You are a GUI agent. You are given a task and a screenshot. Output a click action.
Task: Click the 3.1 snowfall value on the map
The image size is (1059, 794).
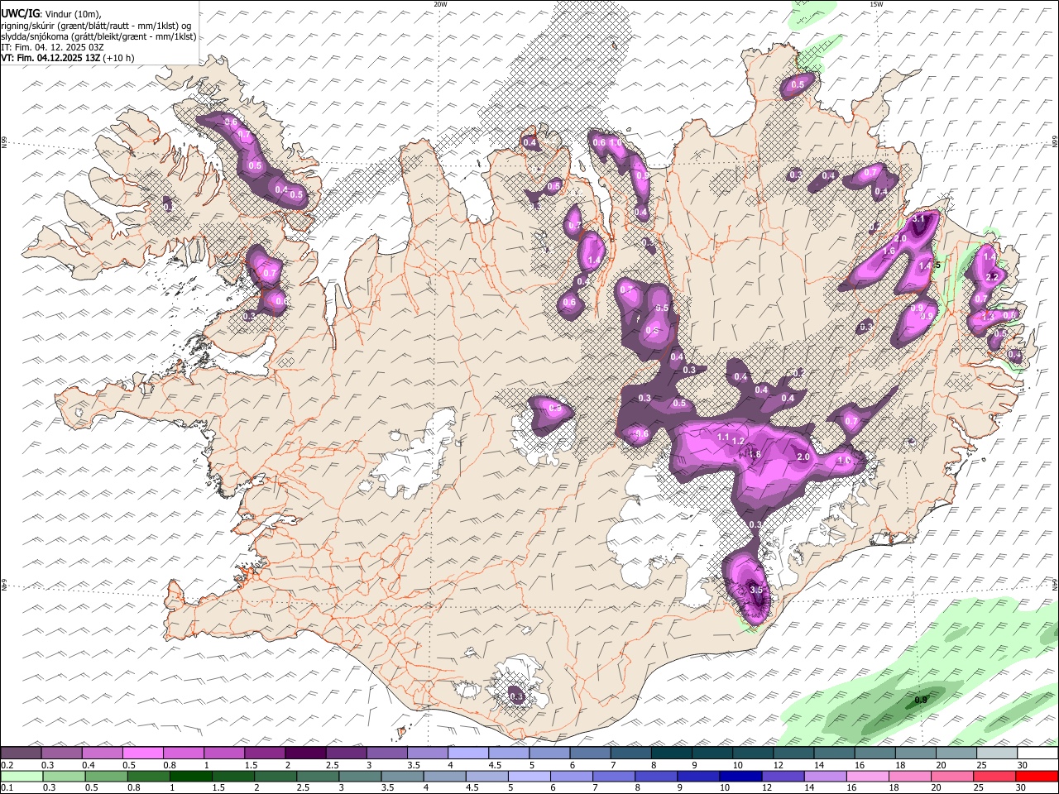(x=918, y=219)
